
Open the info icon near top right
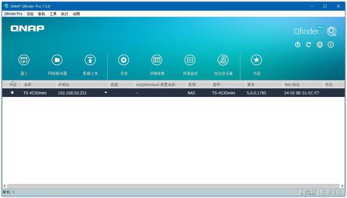tap(330, 45)
